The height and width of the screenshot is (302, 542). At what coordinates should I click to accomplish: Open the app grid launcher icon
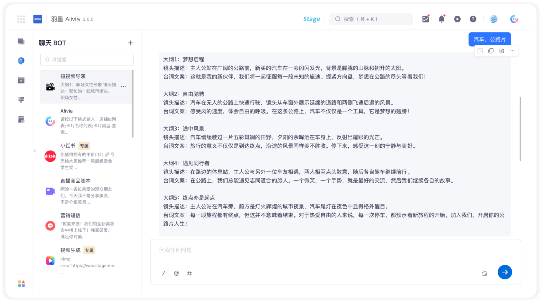(21, 19)
